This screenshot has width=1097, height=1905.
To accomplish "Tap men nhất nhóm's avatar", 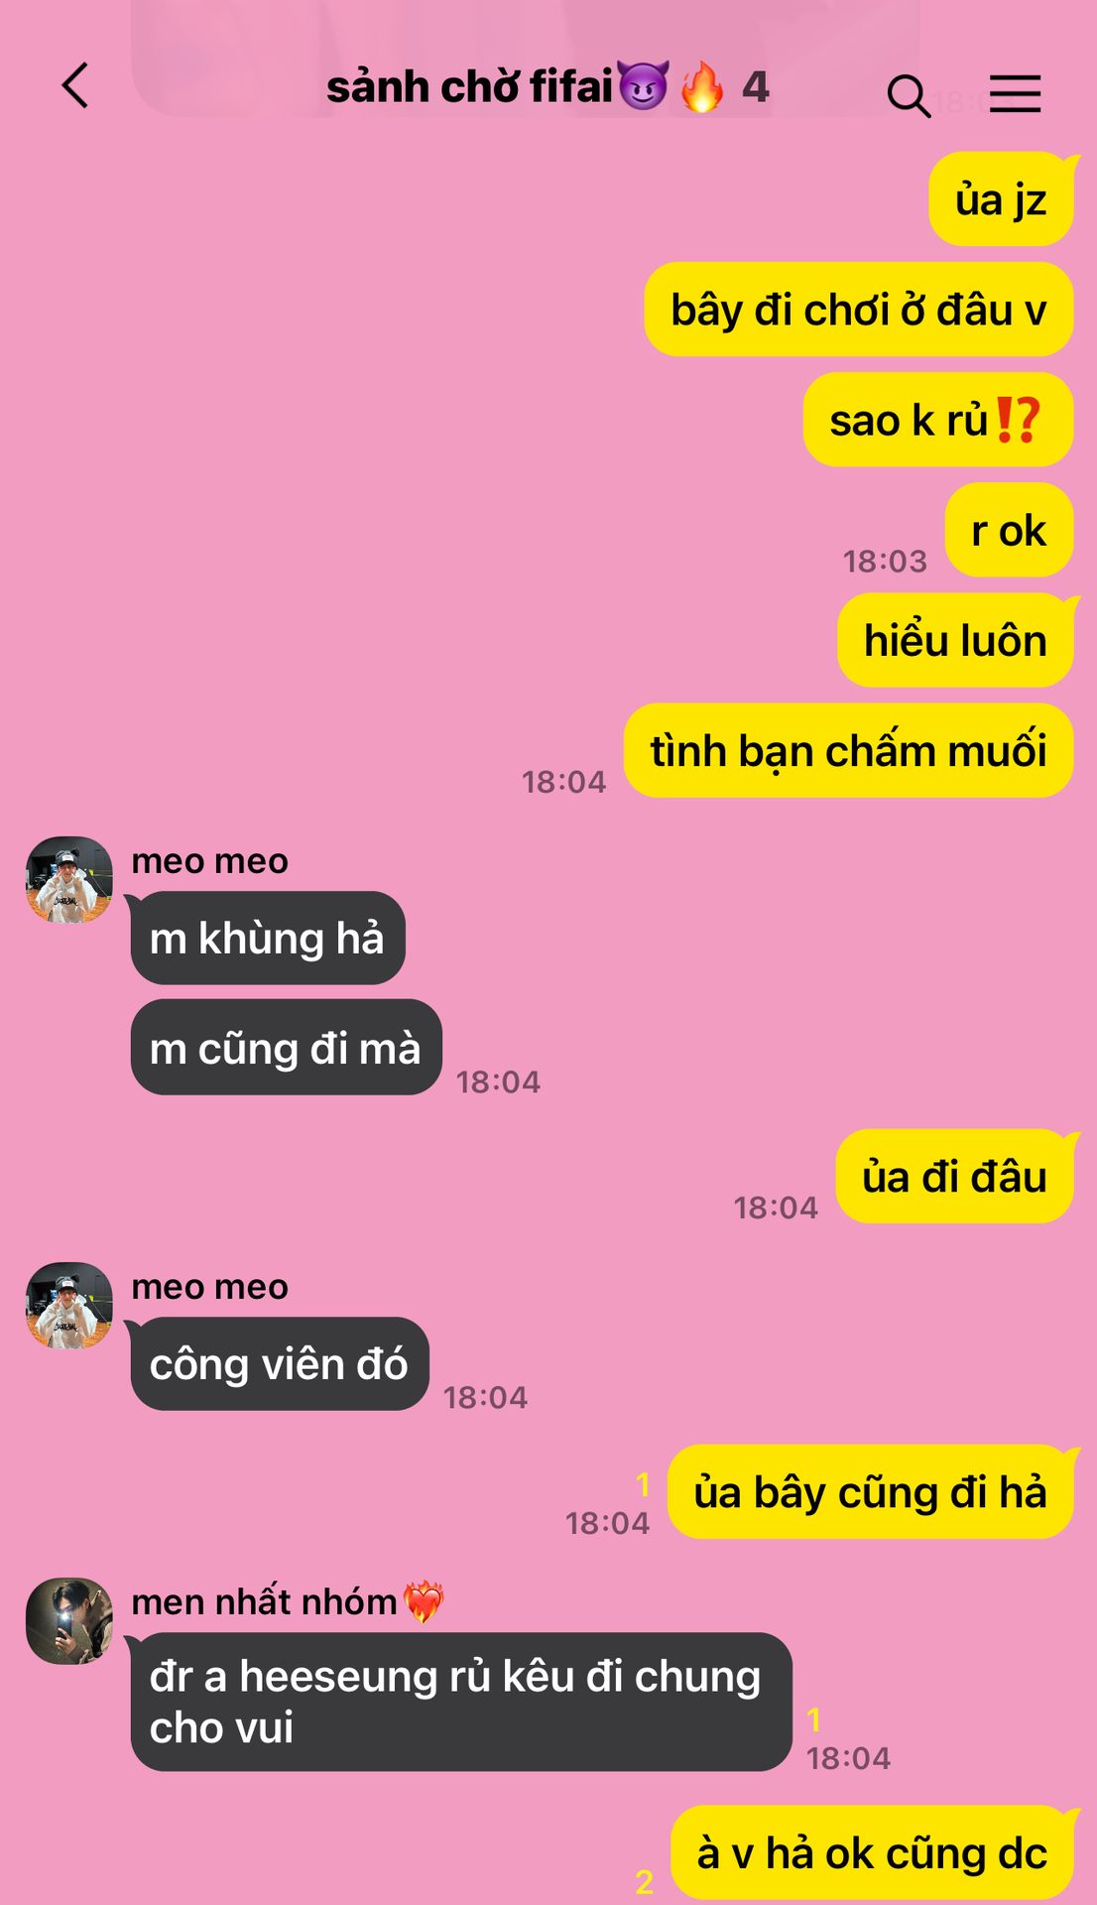I will pos(68,1620).
